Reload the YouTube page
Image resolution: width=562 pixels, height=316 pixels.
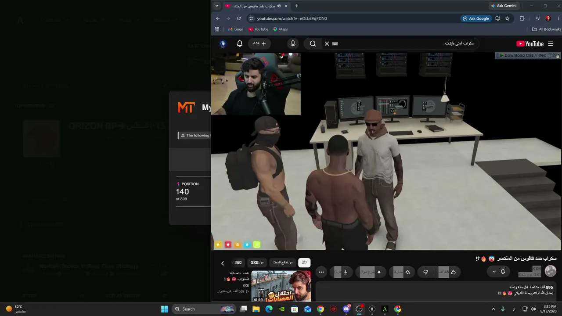coord(239,18)
